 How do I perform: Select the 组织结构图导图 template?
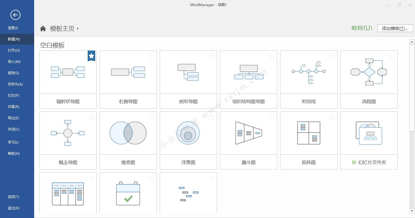pyautogui.click(x=248, y=72)
